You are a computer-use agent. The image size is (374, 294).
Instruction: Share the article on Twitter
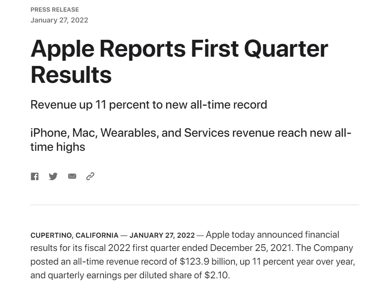click(x=53, y=176)
